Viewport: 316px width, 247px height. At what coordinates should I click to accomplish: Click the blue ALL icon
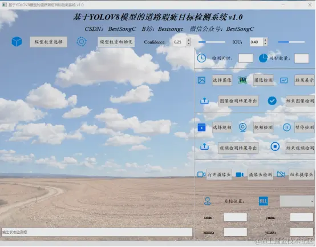[x=263, y=201]
